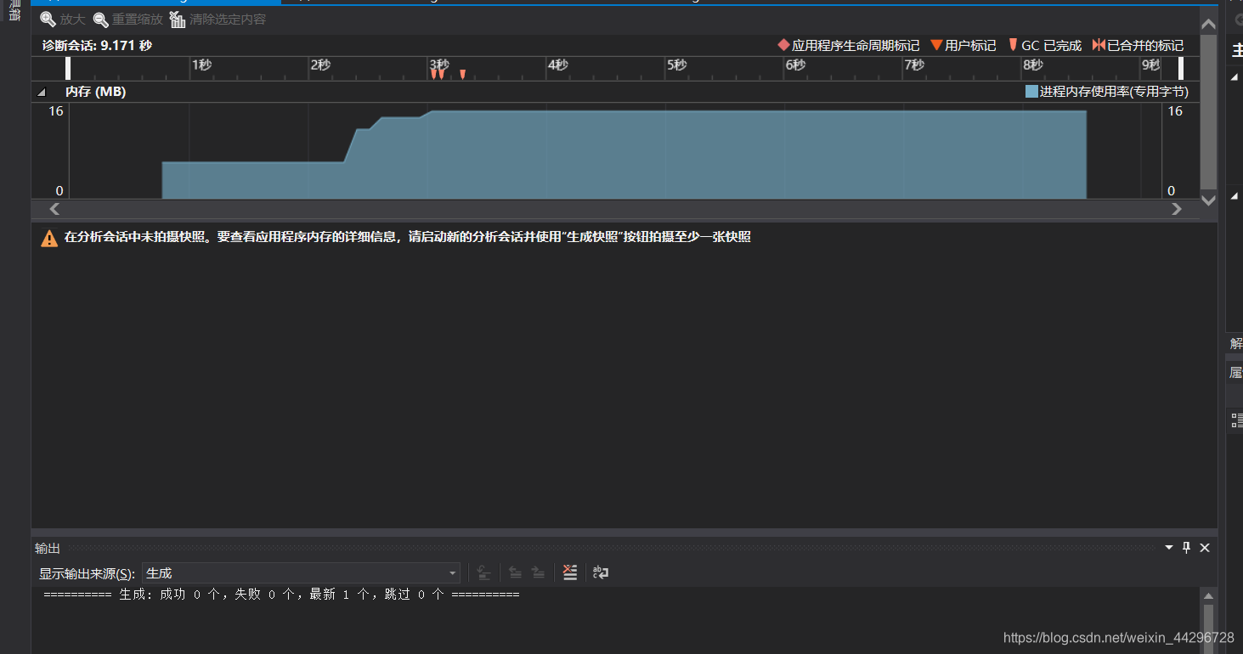Click the toolbox (工具箱) side tab at left edge
The image size is (1243, 654).
(x=14, y=10)
